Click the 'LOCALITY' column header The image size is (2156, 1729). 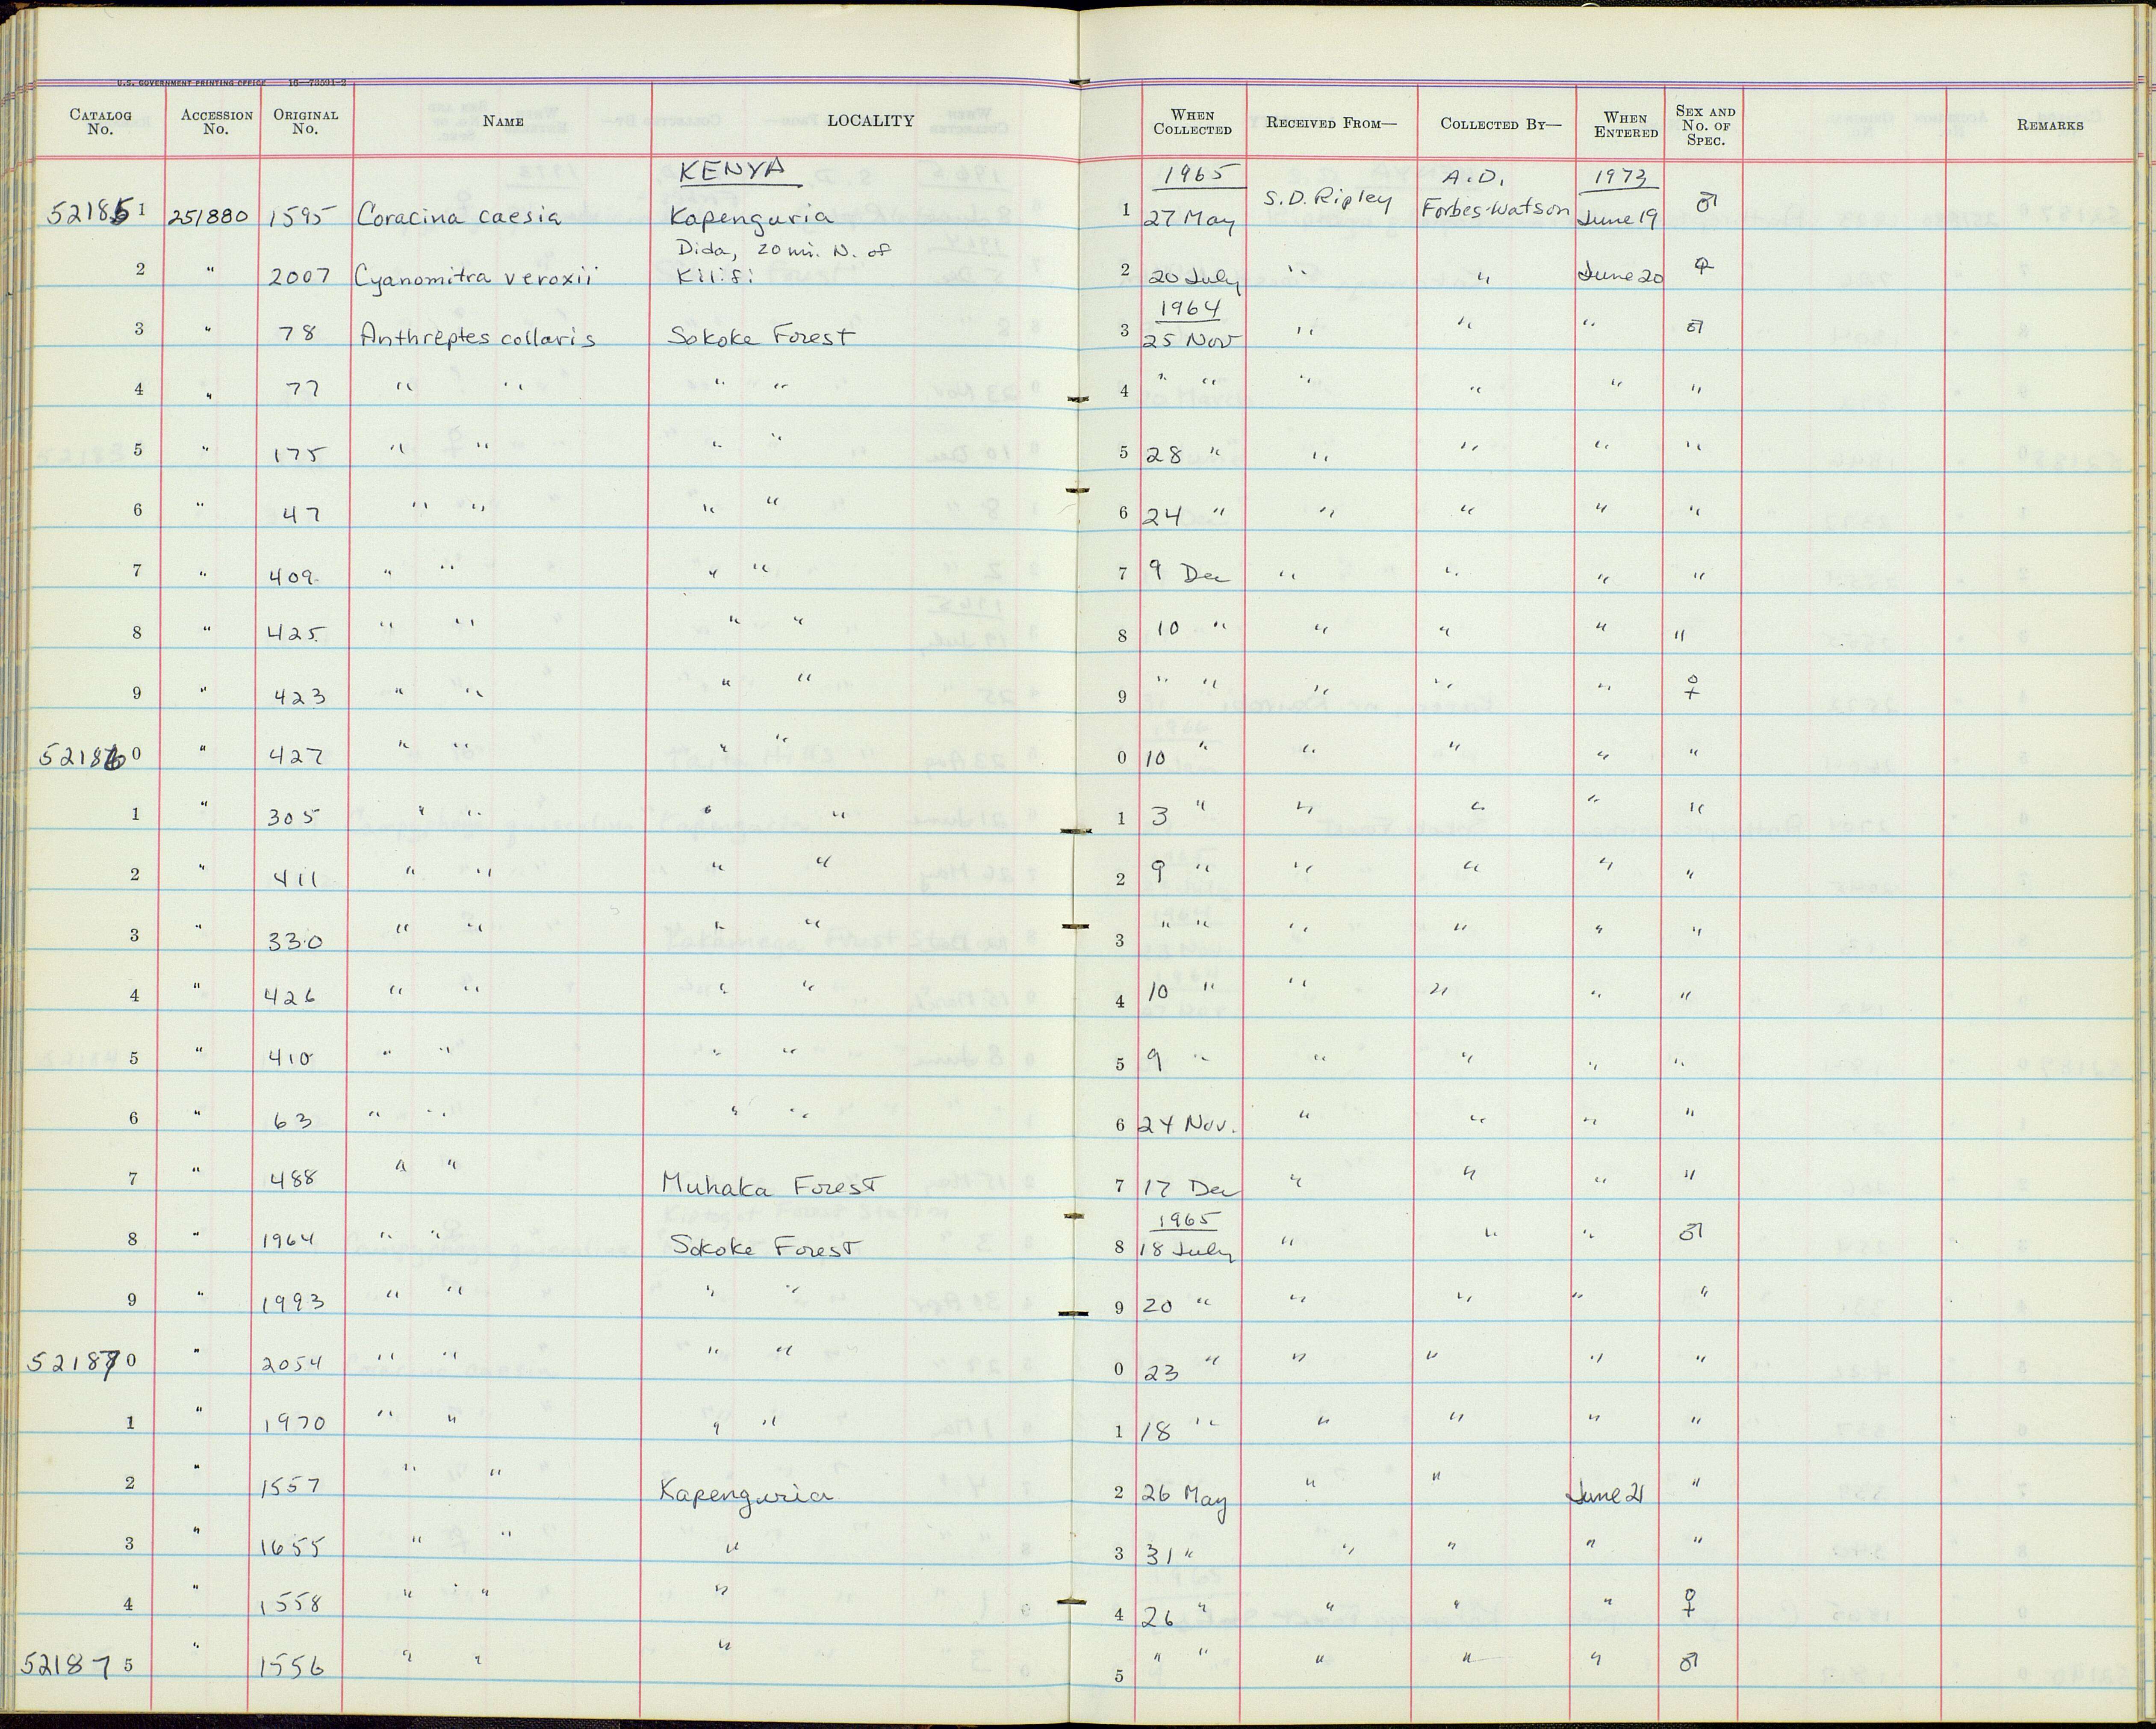(x=870, y=121)
